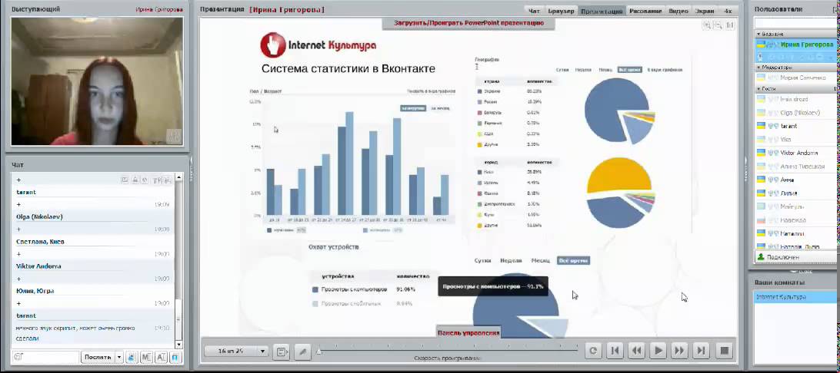
Task: Click the rightmost blue chat toolbar icon
Action: 176,357
